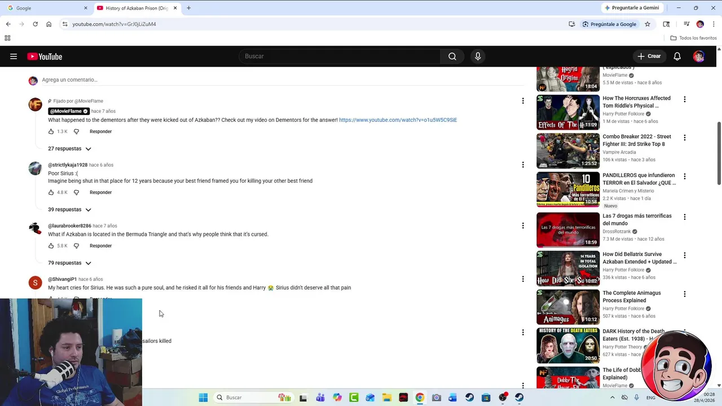Open a new browser tab
The image size is (722, 406).
188,8
